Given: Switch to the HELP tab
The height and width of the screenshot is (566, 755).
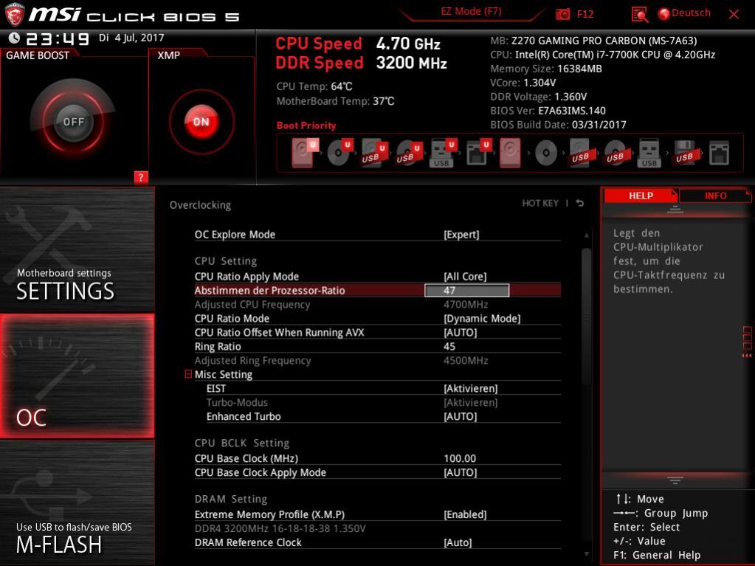Looking at the screenshot, I should [641, 196].
